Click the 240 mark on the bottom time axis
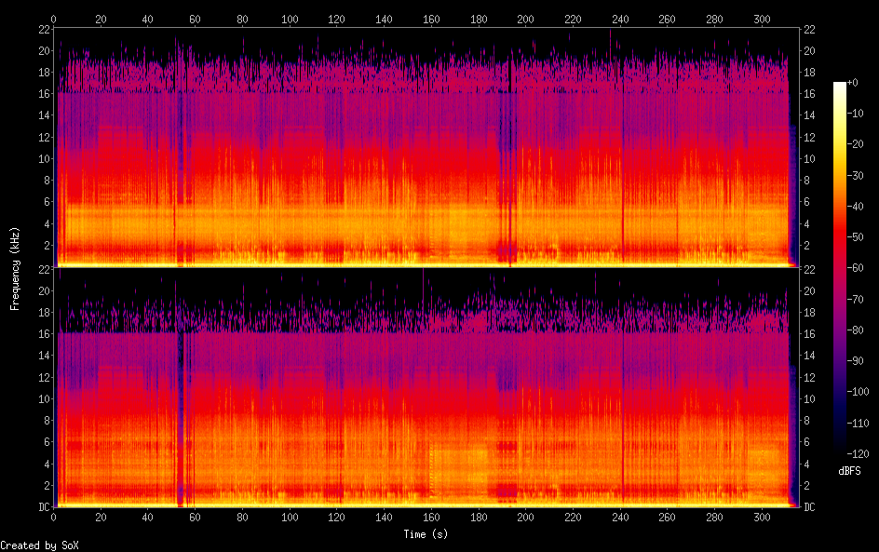Screen dimensions: 879x552 click(x=620, y=518)
